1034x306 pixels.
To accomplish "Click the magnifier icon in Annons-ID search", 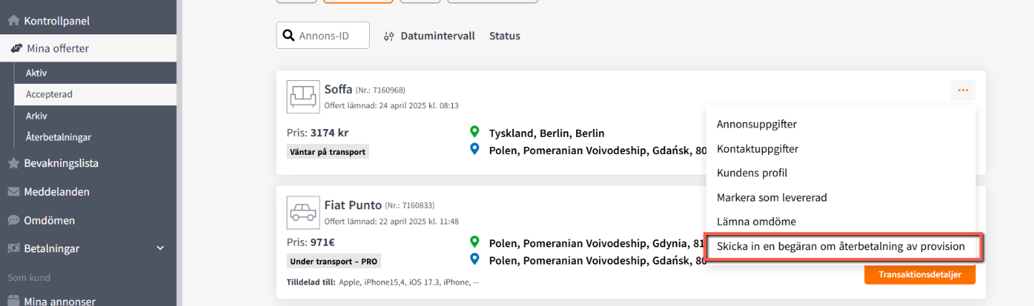I will (x=288, y=35).
